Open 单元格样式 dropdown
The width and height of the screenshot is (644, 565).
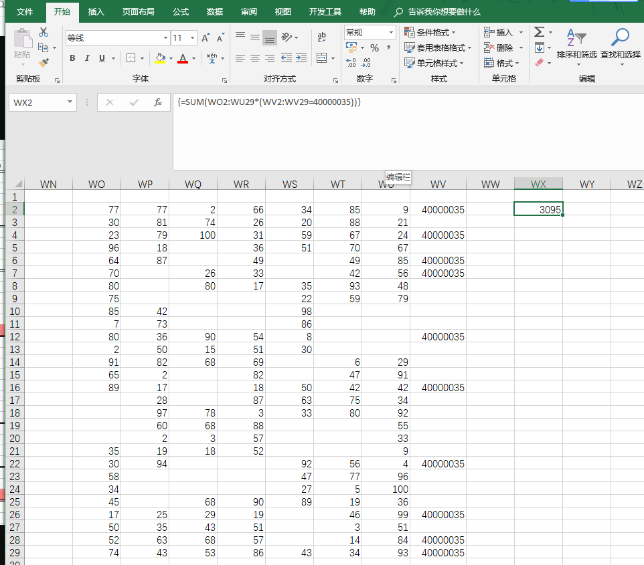(434, 63)
